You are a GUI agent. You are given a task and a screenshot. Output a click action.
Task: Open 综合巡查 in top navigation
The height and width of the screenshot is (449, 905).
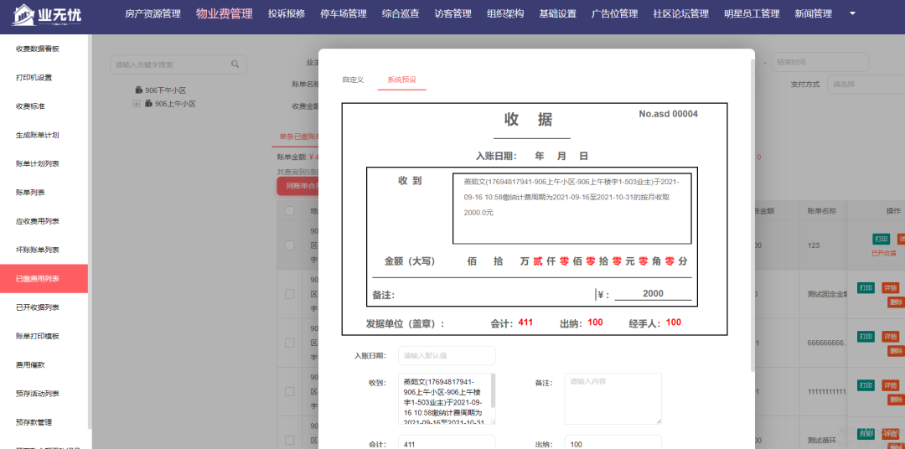401,14
